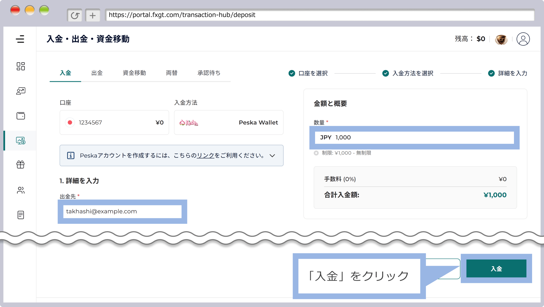Image resolution: width=544 pixels, height=307 pixels.
Task: Click the browser reload icon
Action: point(75,15)
